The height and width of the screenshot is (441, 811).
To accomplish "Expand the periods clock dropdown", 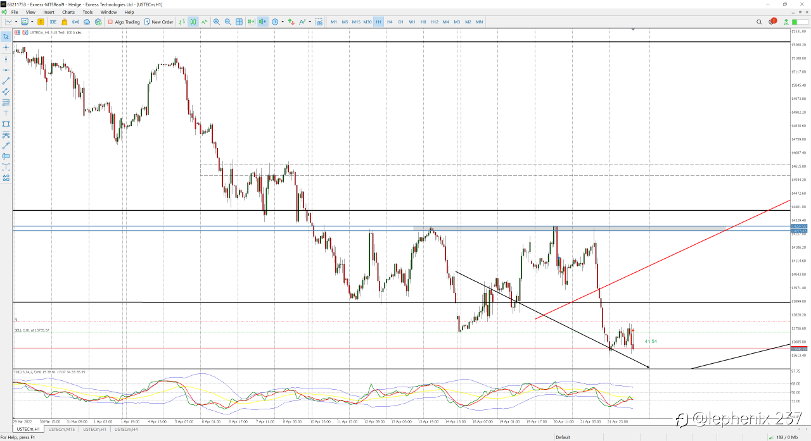I will tap(283, 22).
